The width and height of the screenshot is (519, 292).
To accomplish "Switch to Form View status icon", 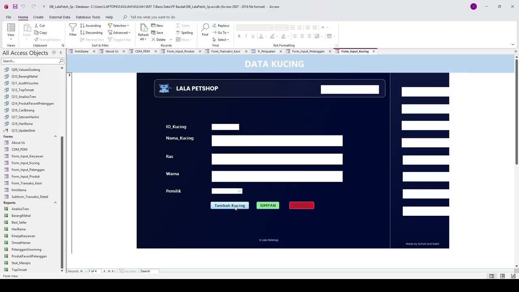I will pos(491,276).
